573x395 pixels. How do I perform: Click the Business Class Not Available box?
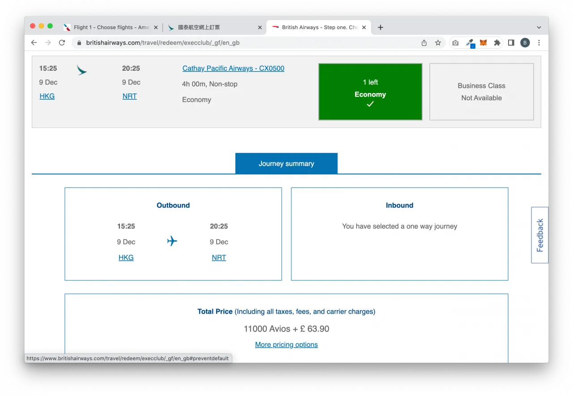click(482, 92)
